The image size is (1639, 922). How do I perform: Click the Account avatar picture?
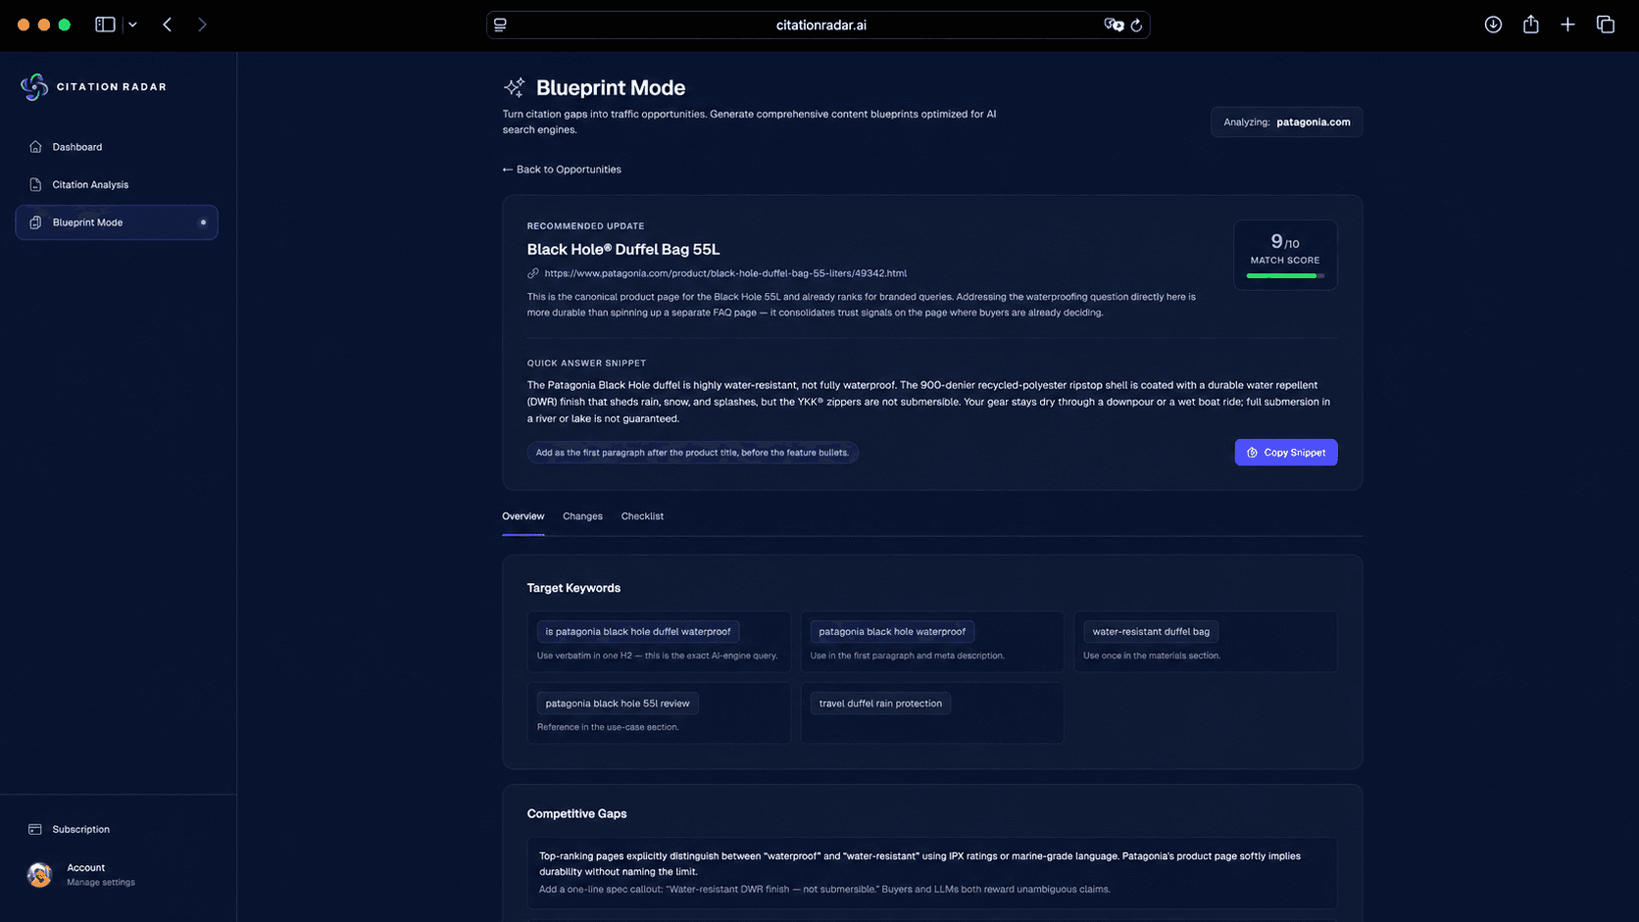click(40, 875)
